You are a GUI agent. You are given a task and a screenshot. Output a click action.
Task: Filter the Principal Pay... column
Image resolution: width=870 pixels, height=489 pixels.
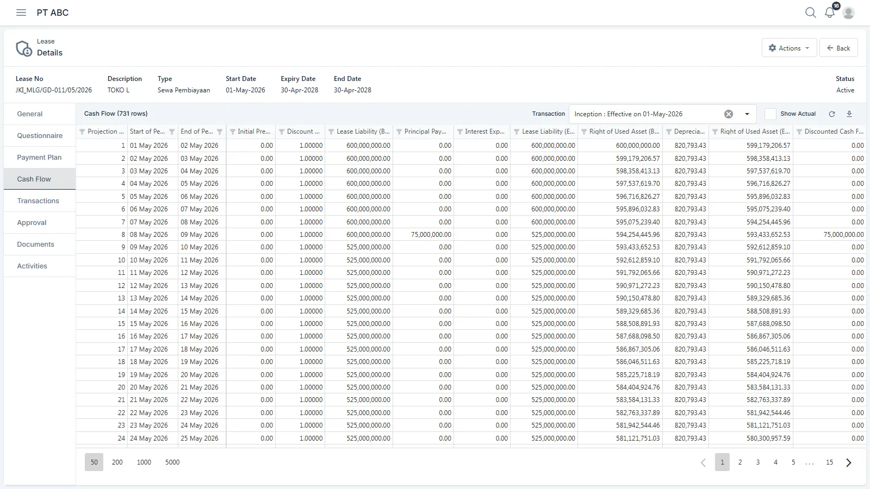(399, 131)
